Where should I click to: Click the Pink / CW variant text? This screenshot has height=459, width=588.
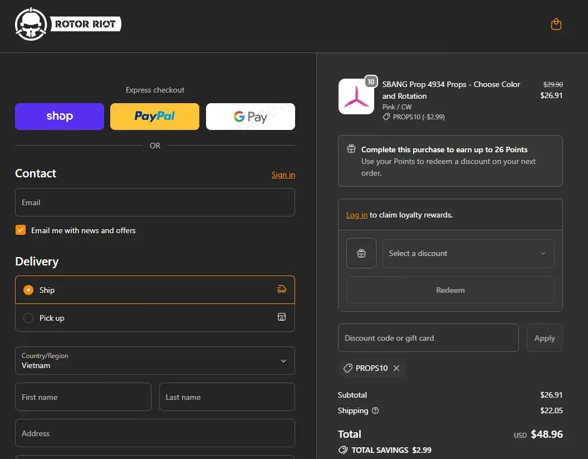397,107
